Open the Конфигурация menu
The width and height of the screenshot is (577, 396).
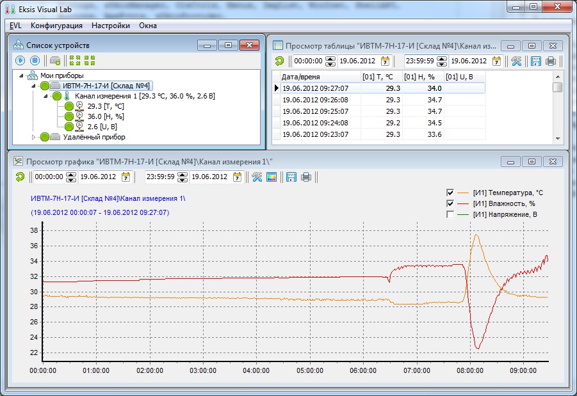click(56, 26)
